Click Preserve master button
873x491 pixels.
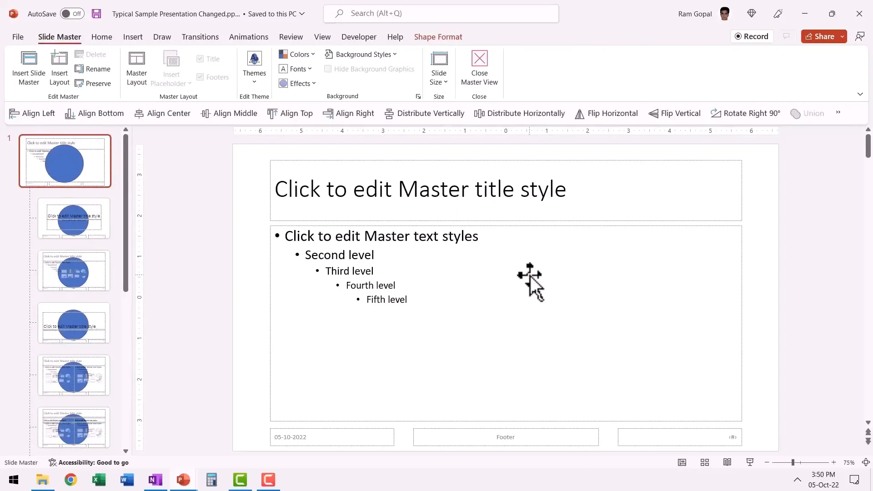[x=93, y=83]
